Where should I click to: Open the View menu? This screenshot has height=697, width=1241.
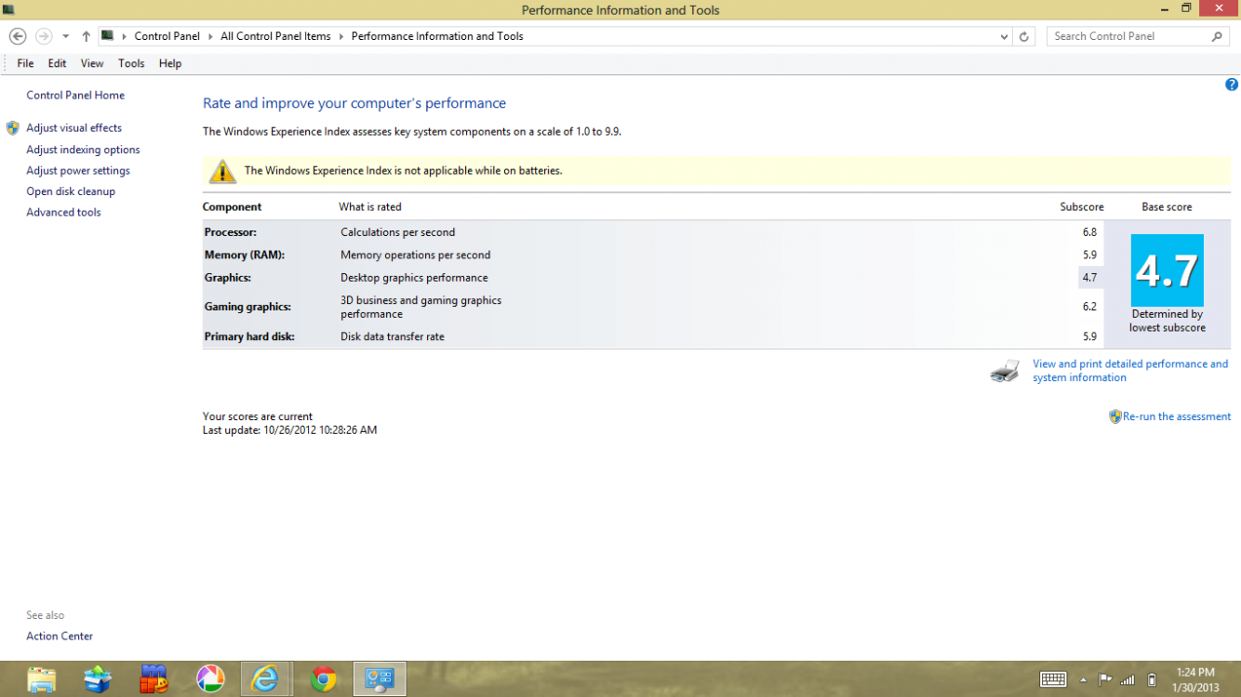92,63
